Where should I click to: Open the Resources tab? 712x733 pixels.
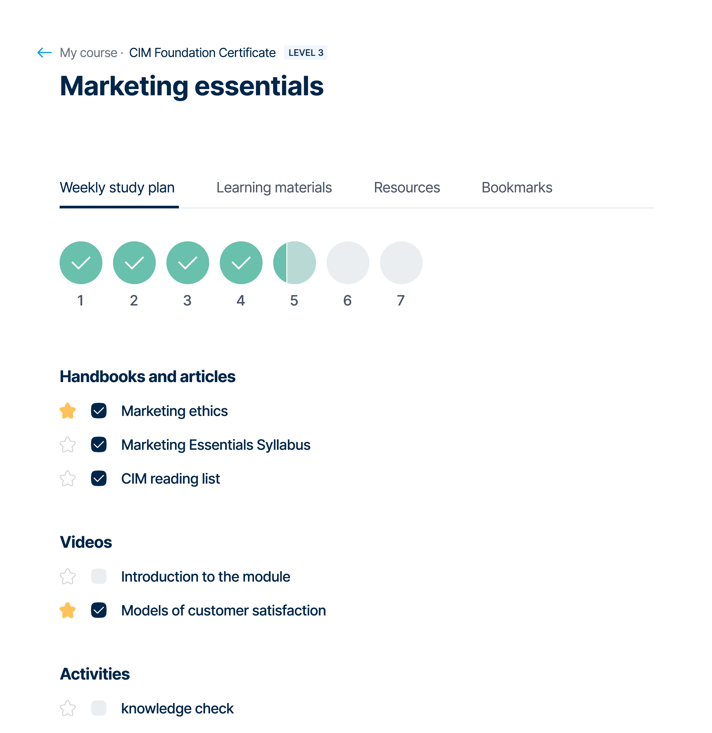coord(406,187)
